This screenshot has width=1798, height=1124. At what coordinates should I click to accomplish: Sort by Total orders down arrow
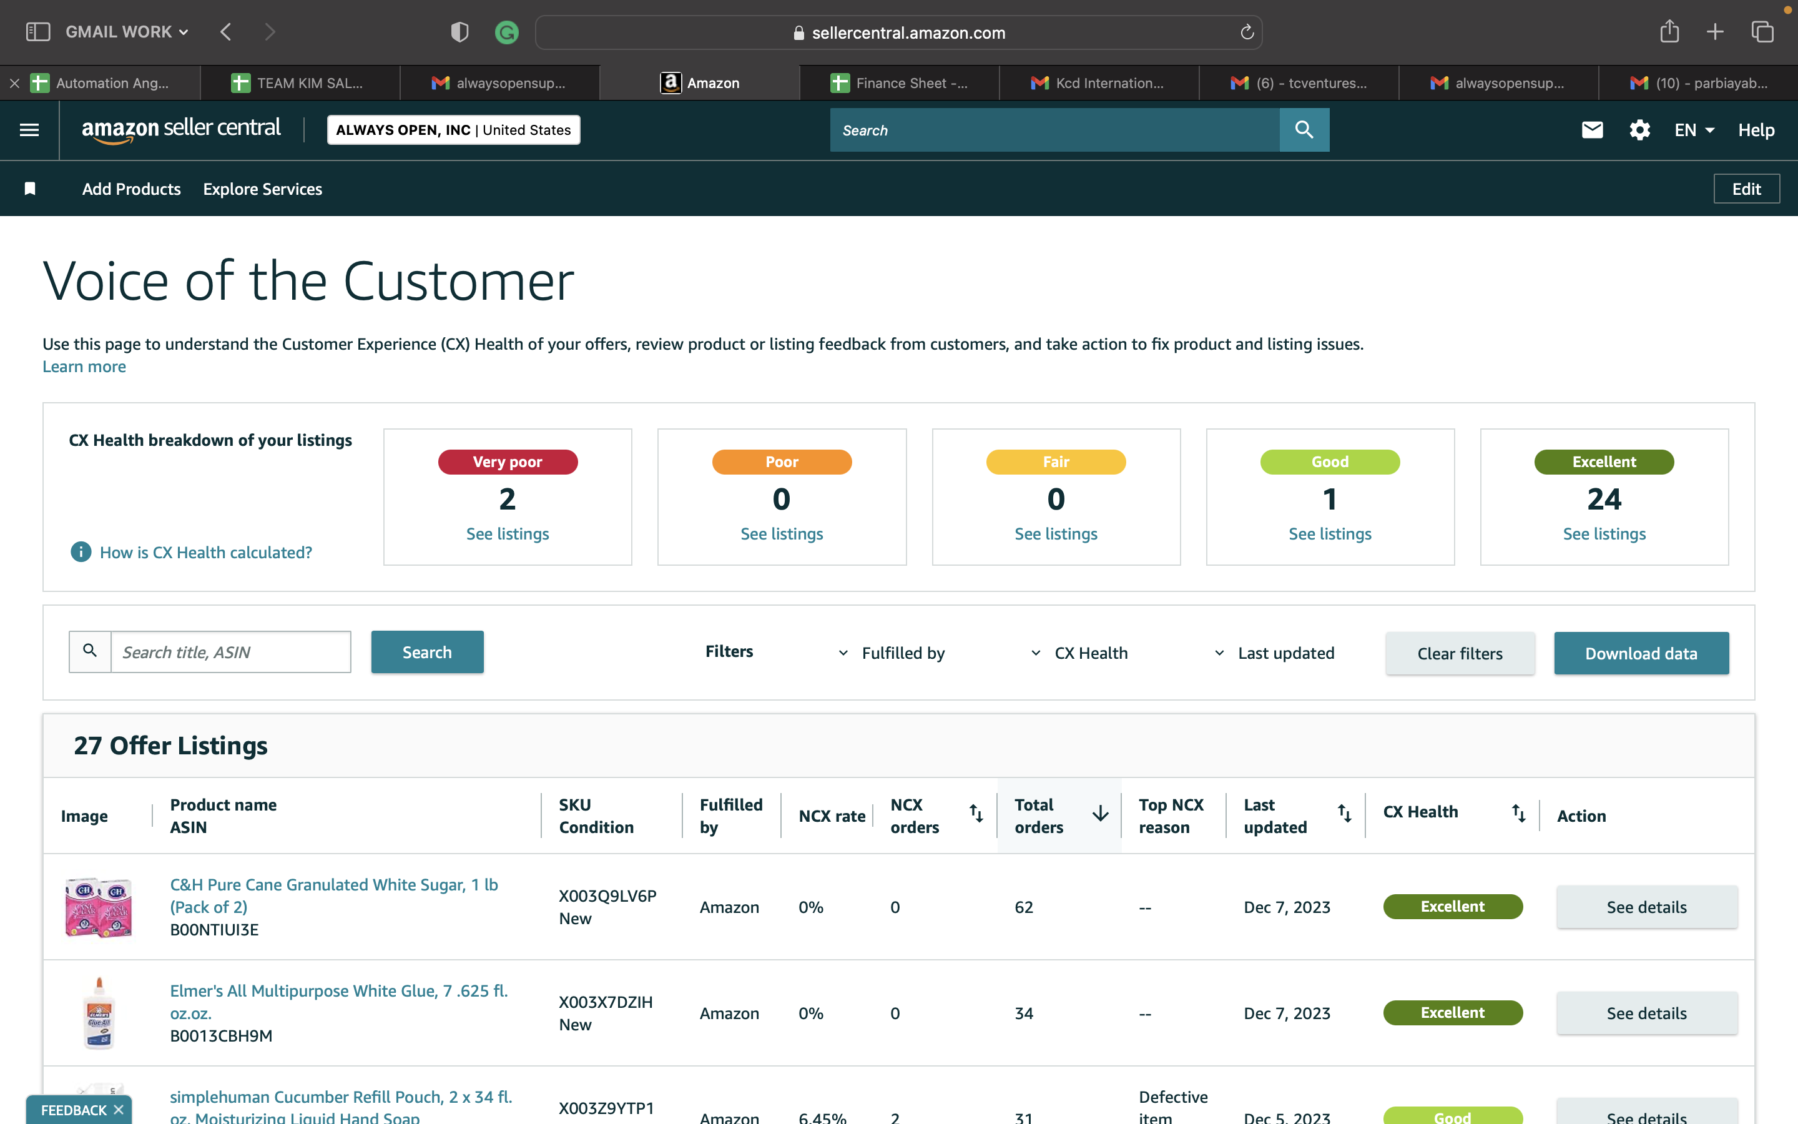click(1101, 813)
